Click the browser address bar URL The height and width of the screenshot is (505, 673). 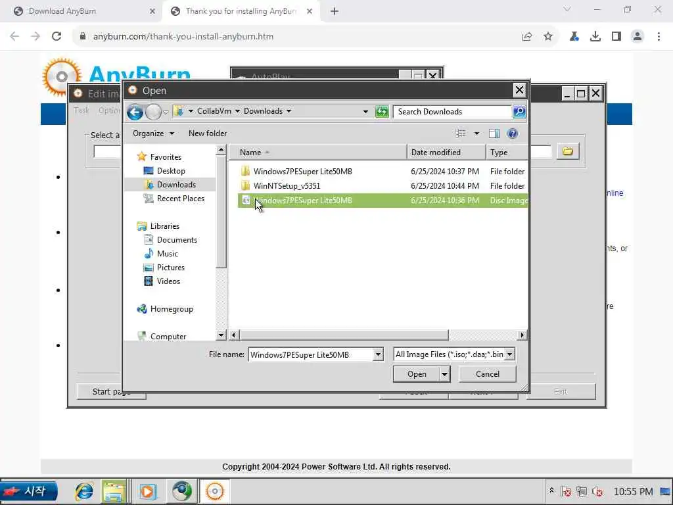click(x=183, y=37)
